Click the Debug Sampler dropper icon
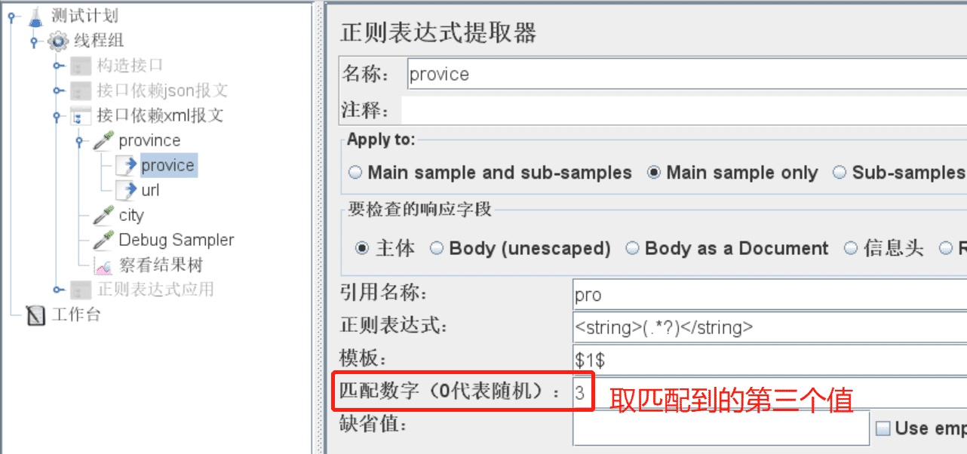 [x=103, y=240]
